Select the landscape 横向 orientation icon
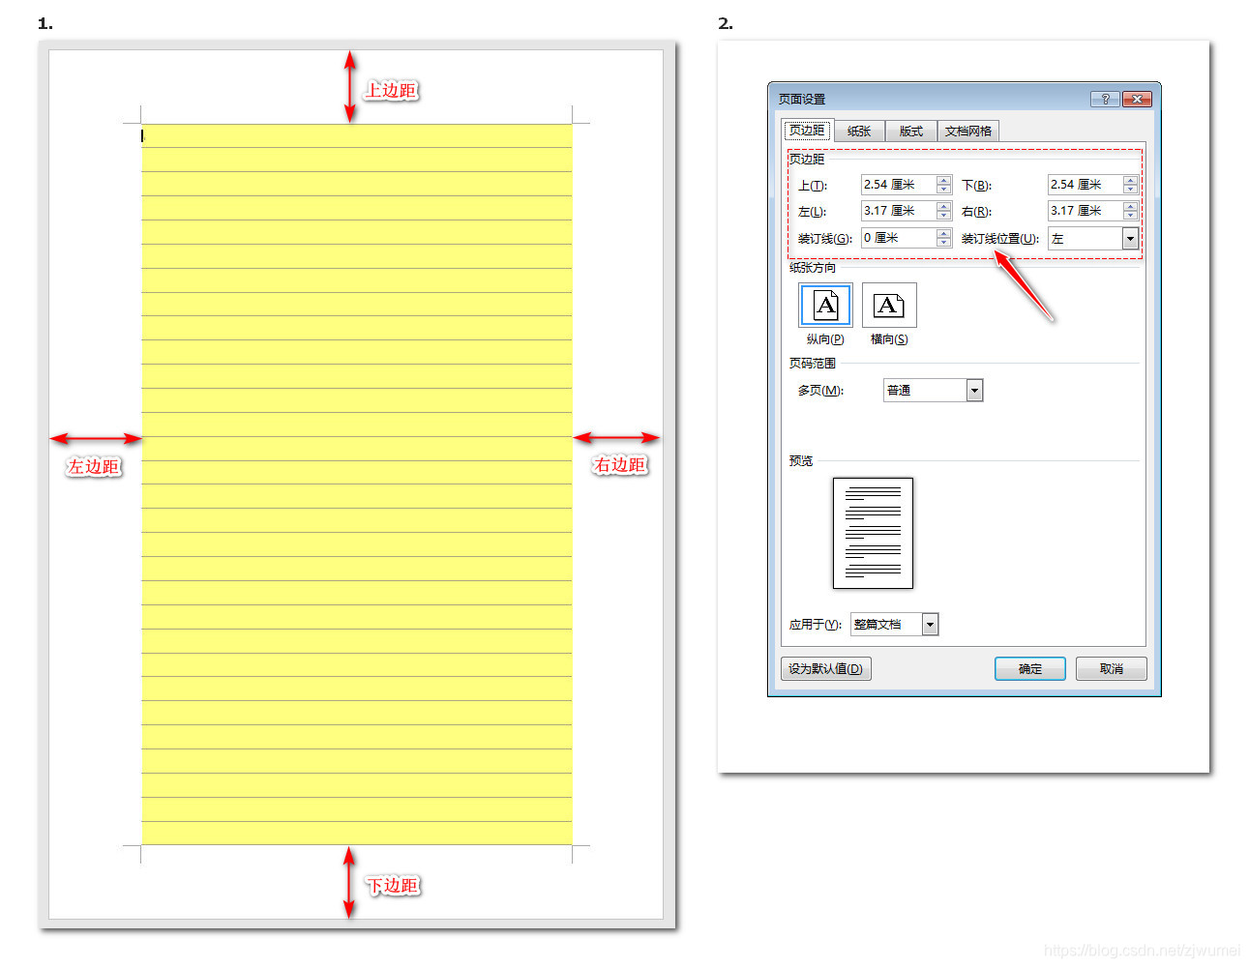 point(889,306)
